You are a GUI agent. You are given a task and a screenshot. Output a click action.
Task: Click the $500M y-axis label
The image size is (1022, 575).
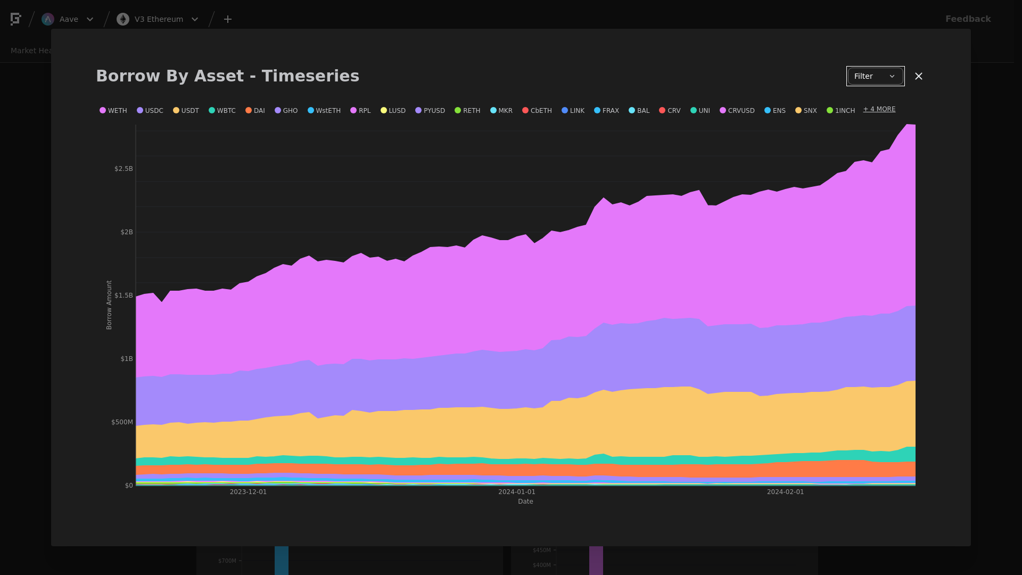pos(122,422)
